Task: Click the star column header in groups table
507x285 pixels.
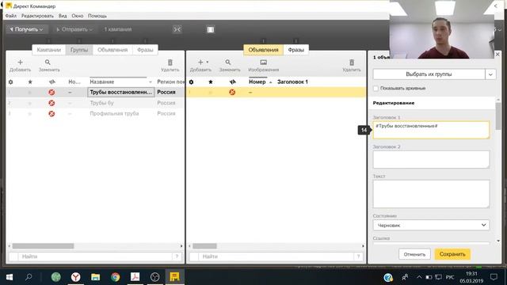Action: pos(30,82)
